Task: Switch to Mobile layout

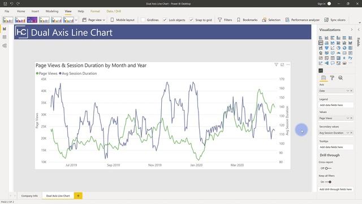Action: pos(122,20)
